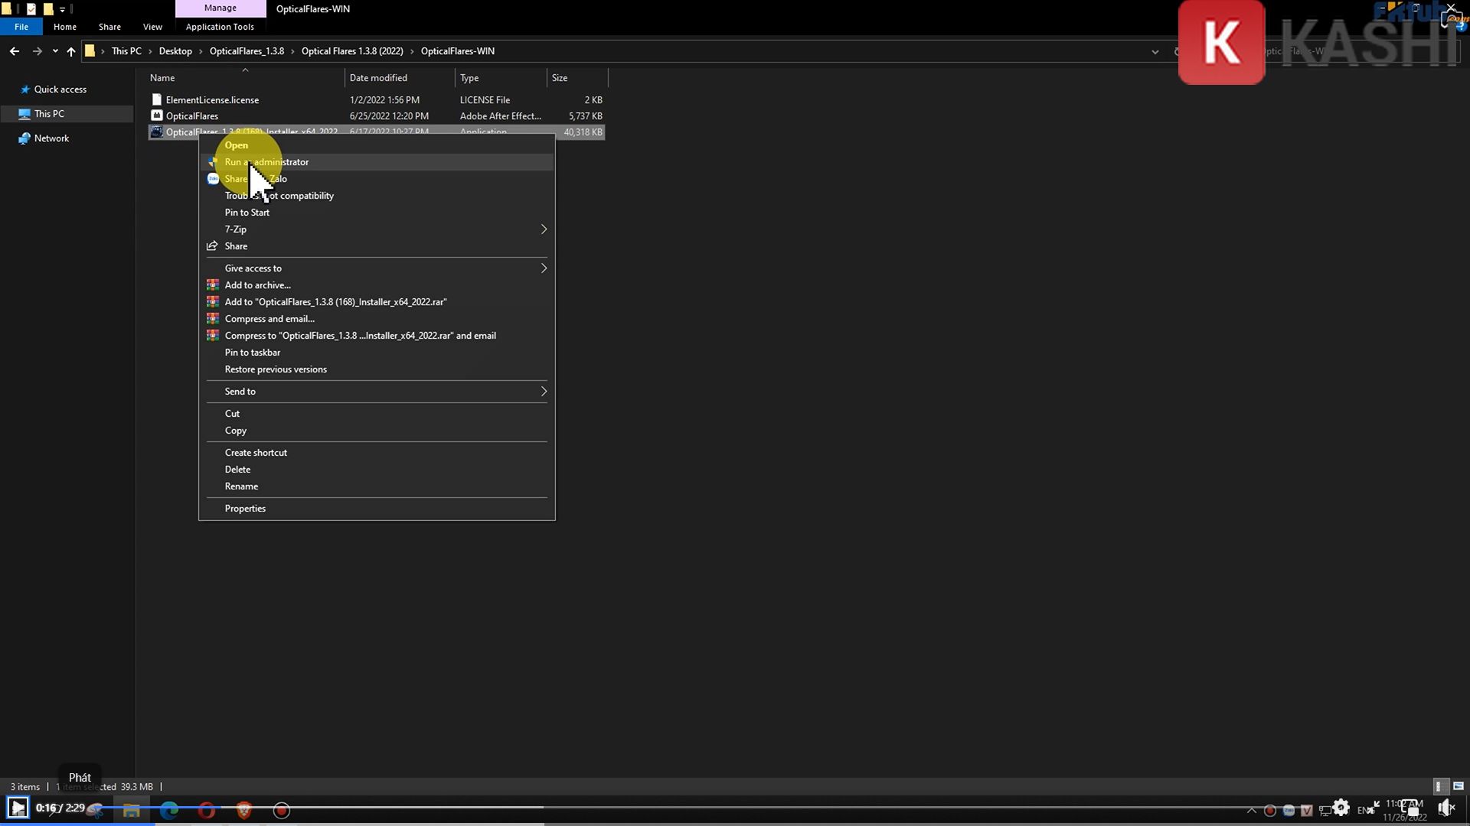
Task: Open Properties from the context menu
Action: [x=245, y=509]
